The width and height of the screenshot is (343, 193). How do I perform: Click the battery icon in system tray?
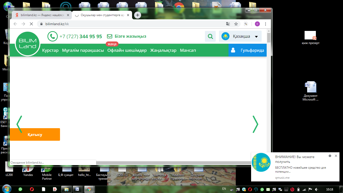[x=299, y=189]
